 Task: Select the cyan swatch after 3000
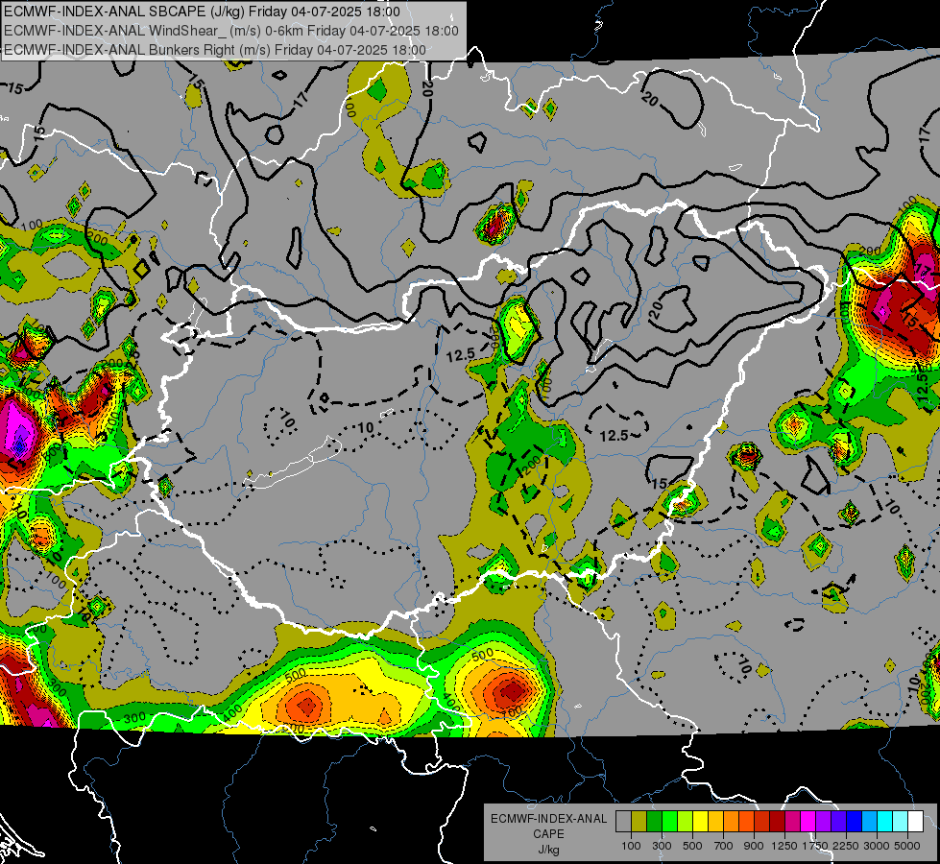885,822
